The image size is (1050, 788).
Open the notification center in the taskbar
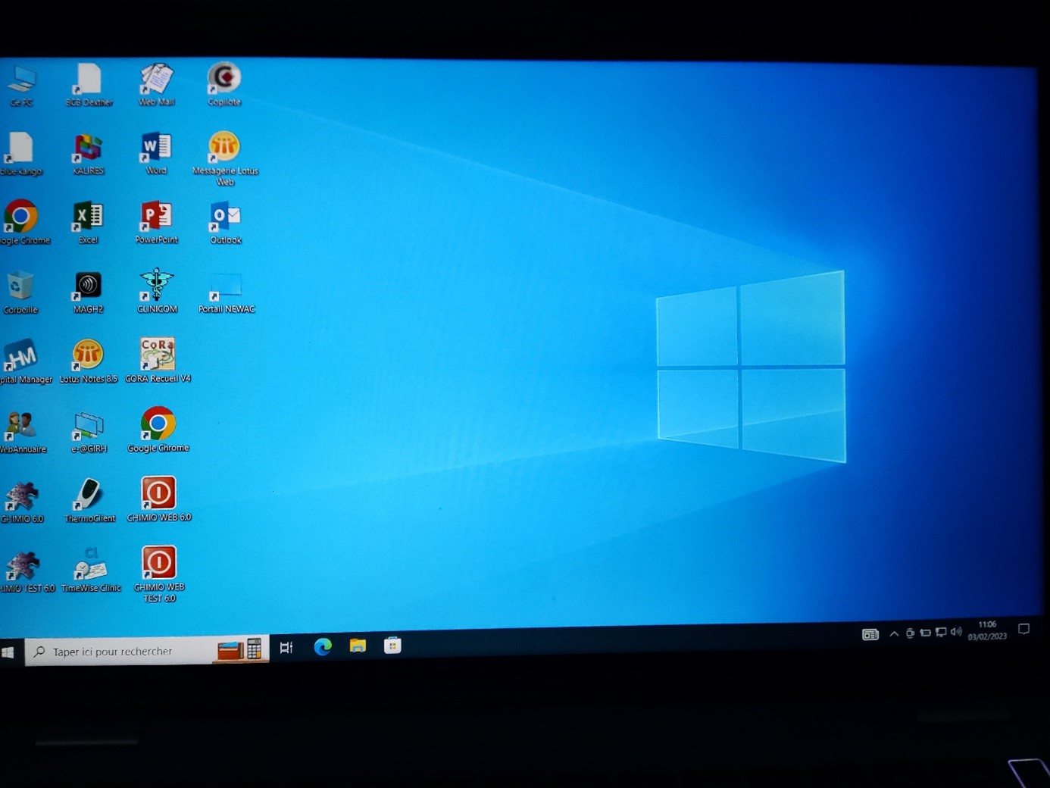pyautogui.click(x=1023, y=630)
